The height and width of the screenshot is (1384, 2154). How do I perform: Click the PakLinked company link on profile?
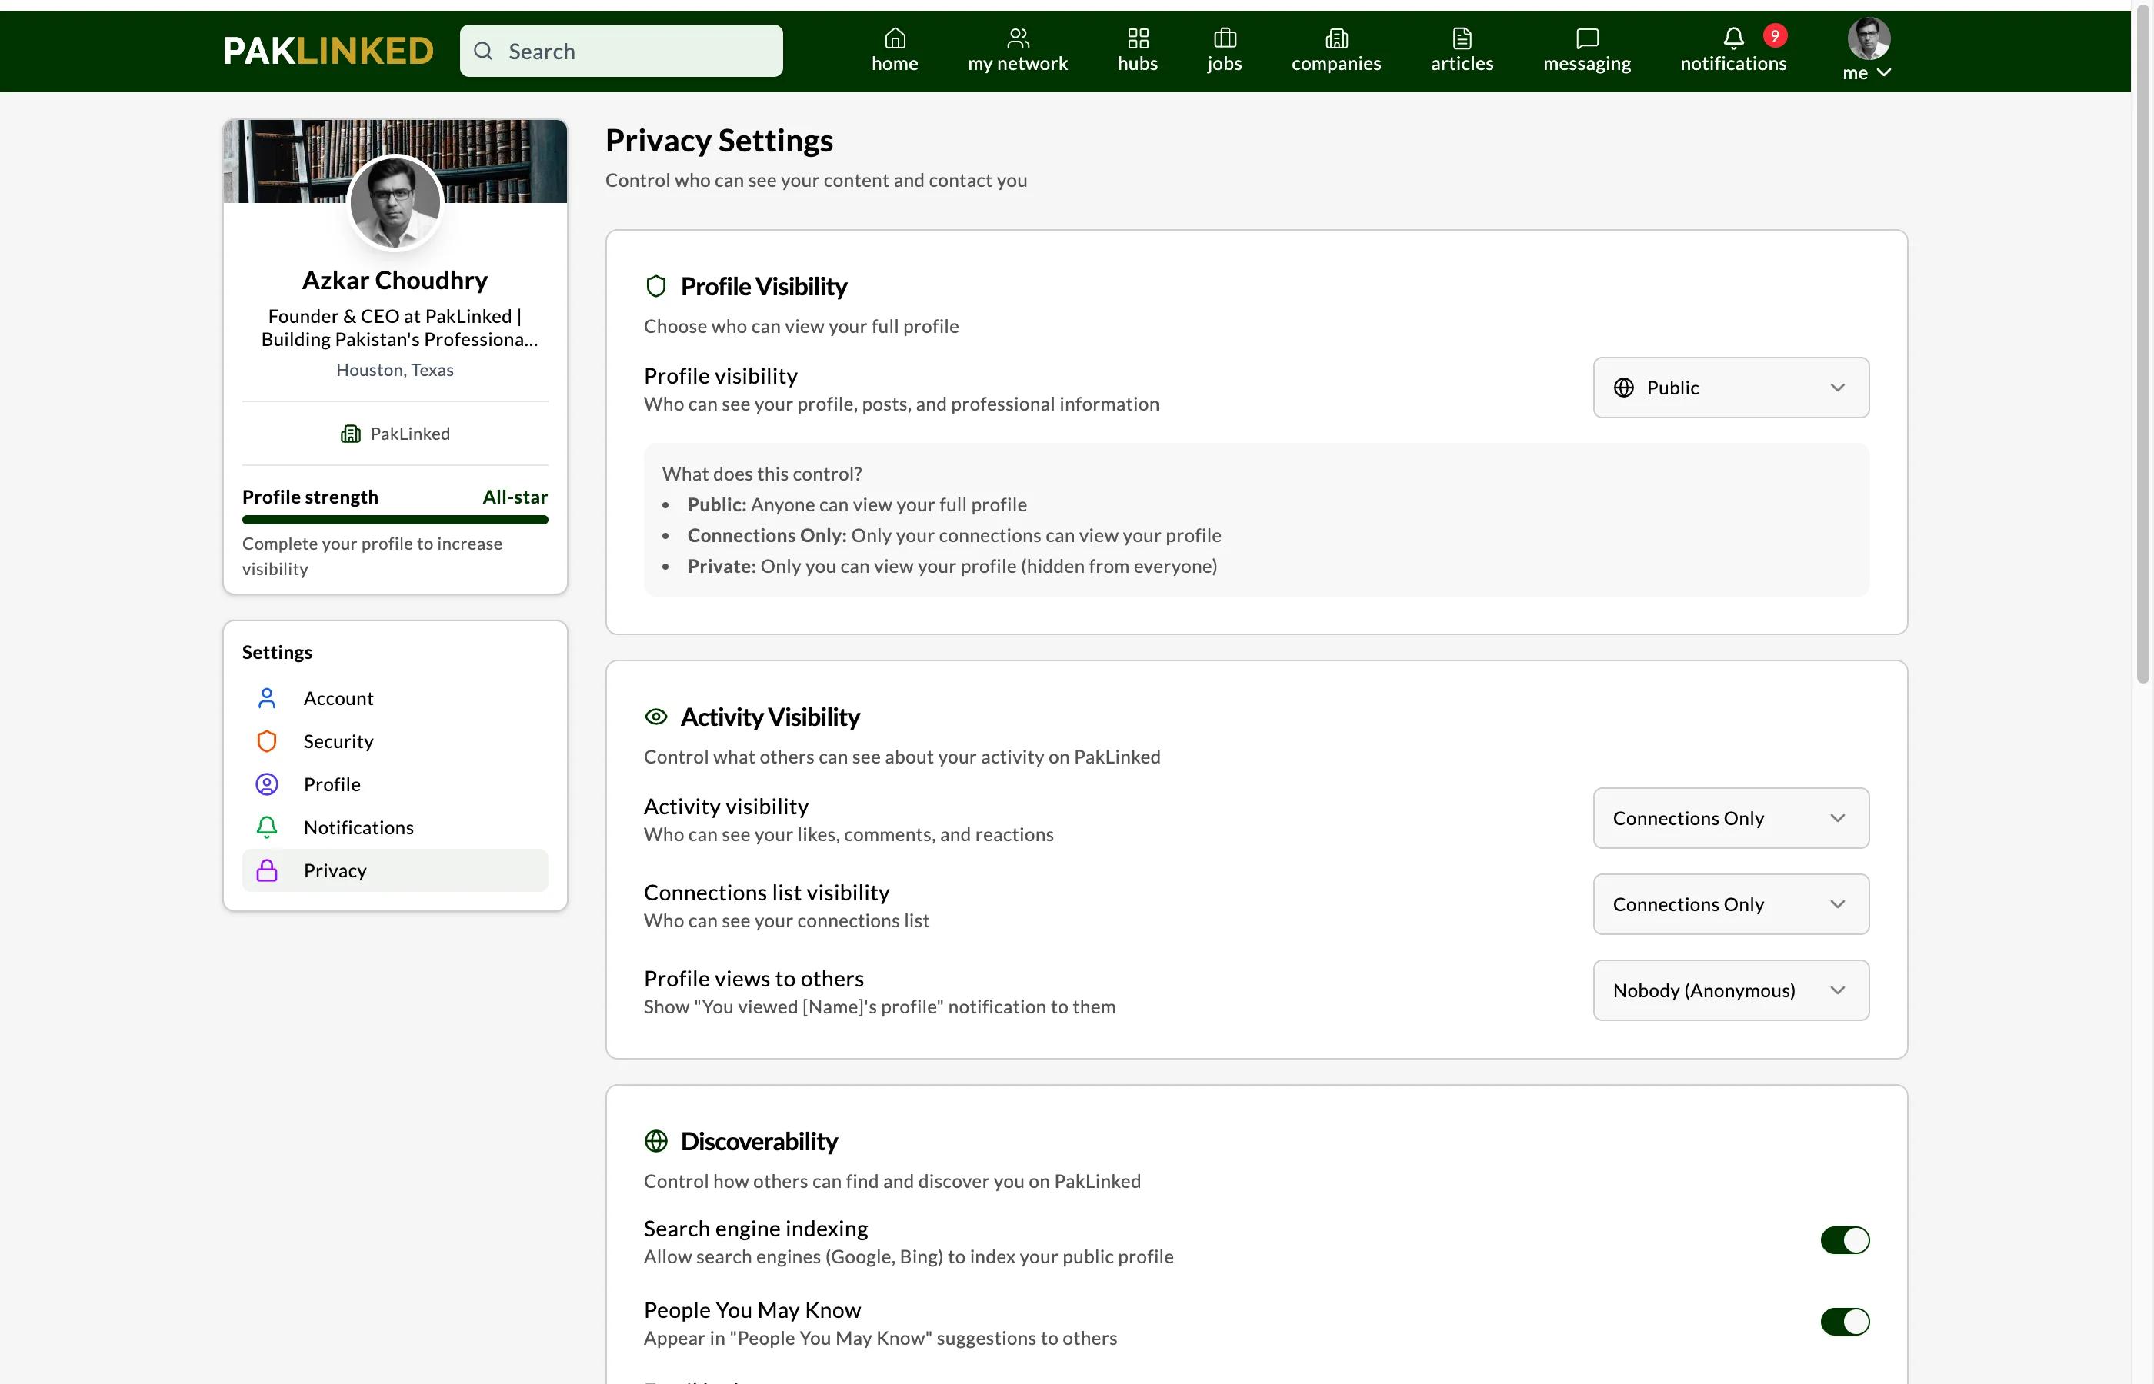point(395,433)
